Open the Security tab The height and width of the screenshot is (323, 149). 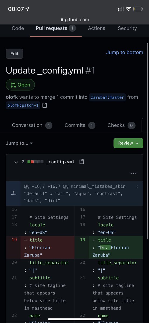point(127,28)
